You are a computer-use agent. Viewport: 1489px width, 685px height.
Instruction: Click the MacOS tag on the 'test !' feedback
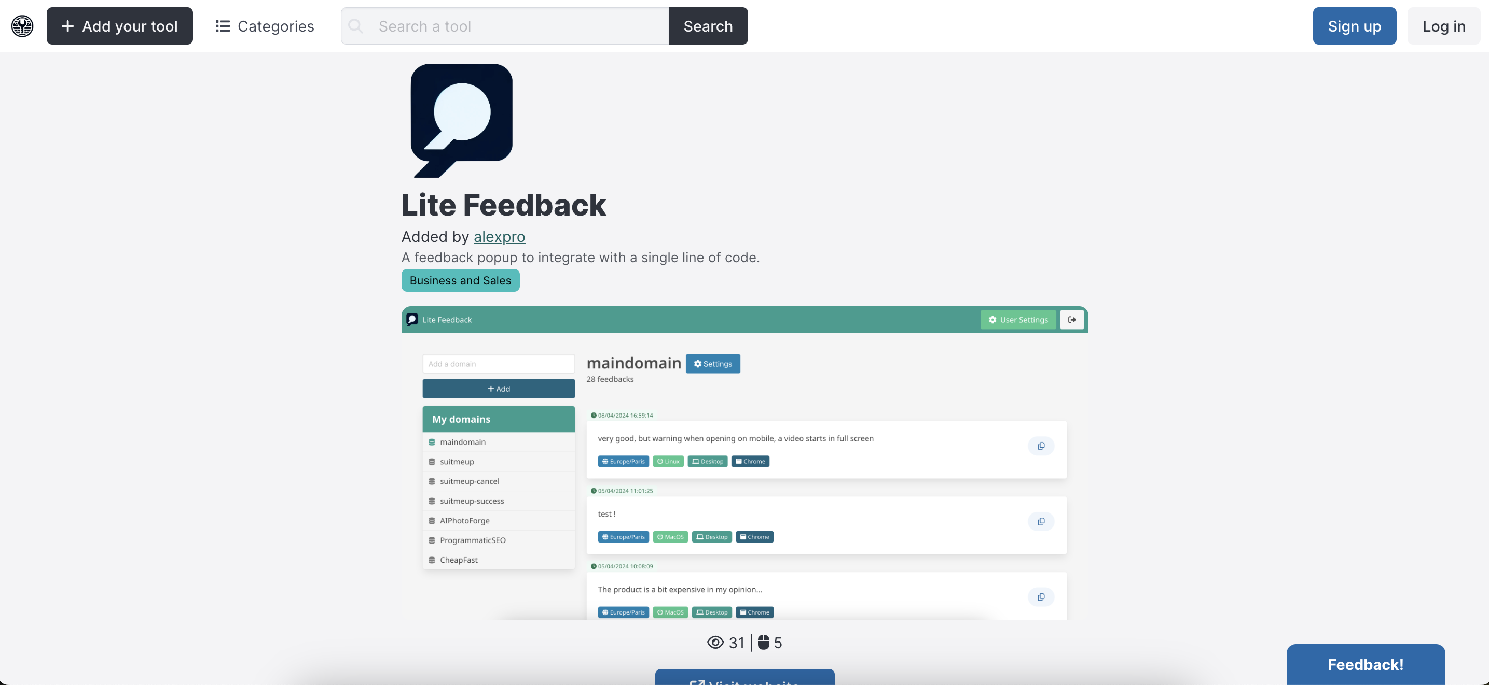tap(670, 537)
